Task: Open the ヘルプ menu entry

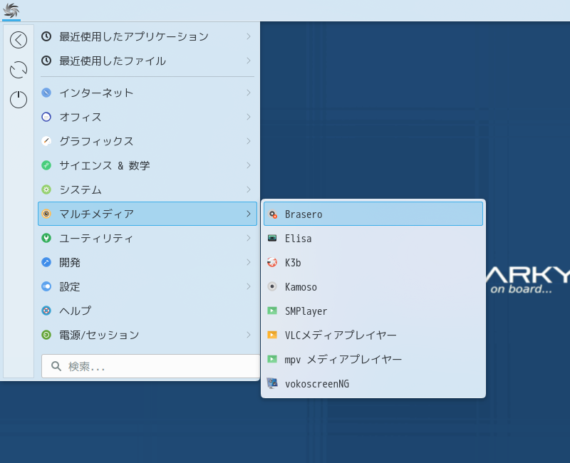Action: coord(147,311)
